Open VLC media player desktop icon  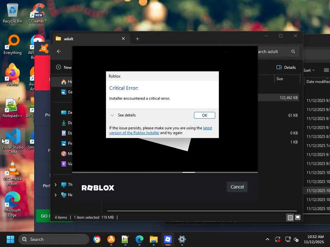(x=13, y=173)
